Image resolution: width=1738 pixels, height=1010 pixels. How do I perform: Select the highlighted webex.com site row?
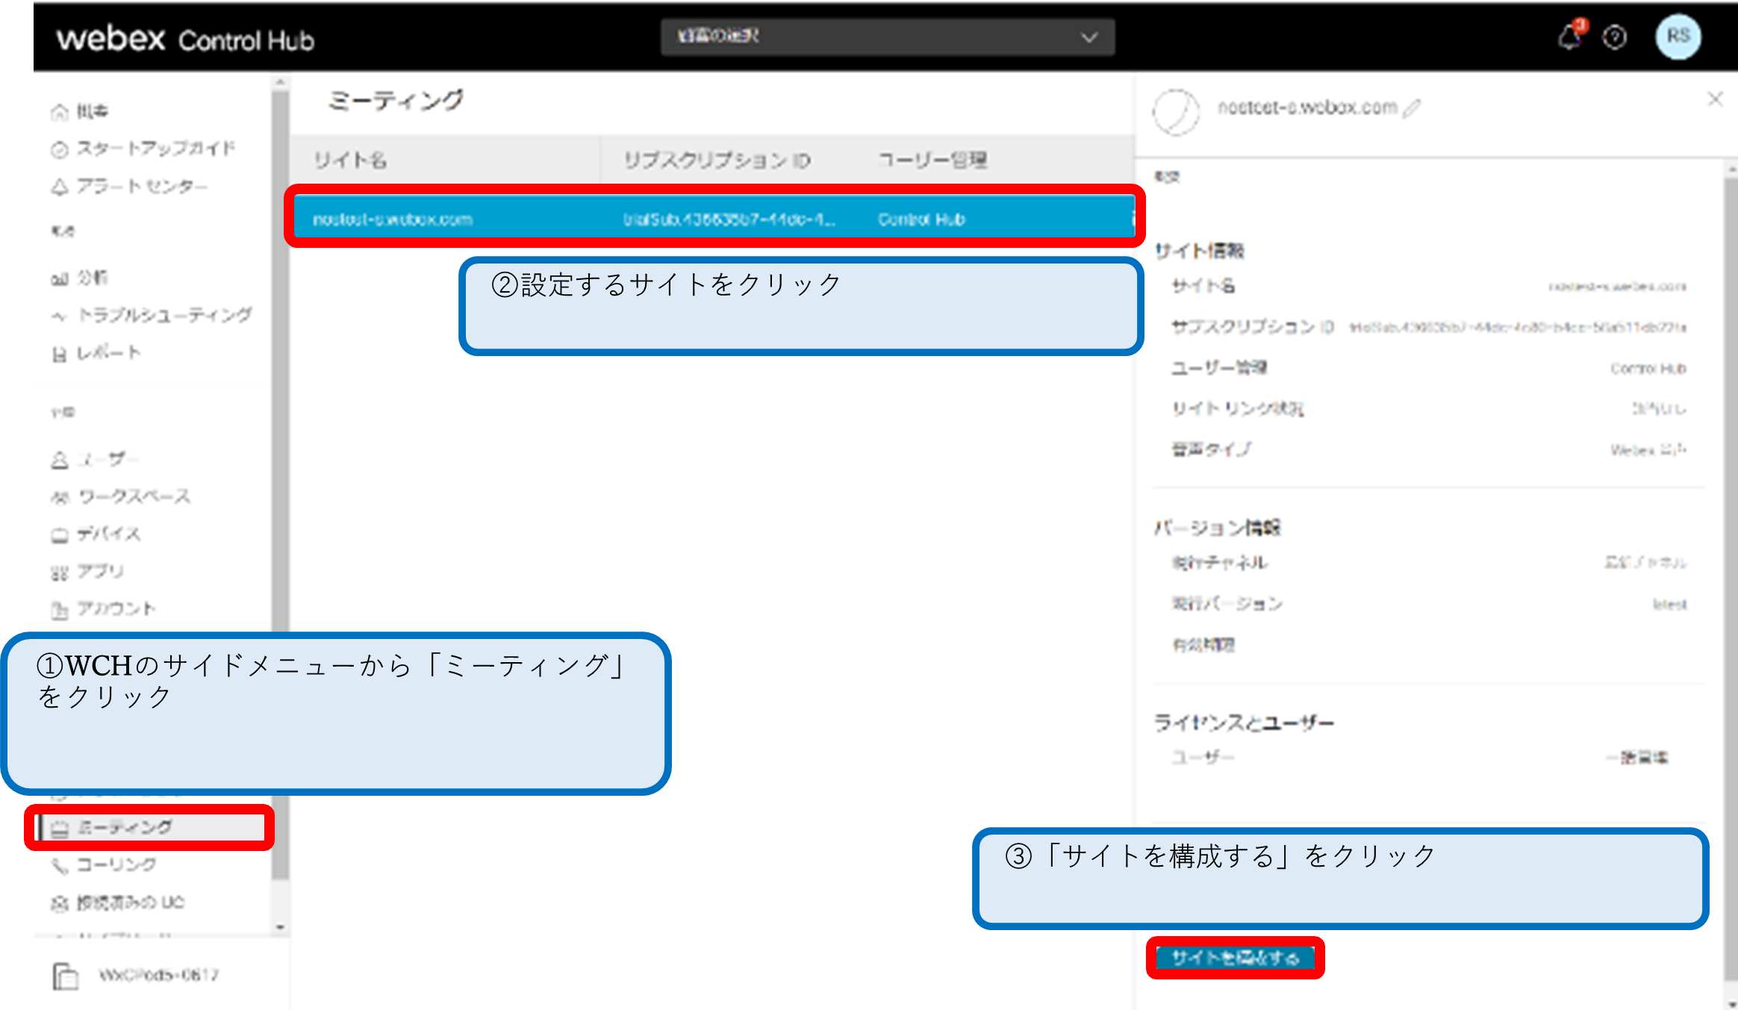coord(714,216)
